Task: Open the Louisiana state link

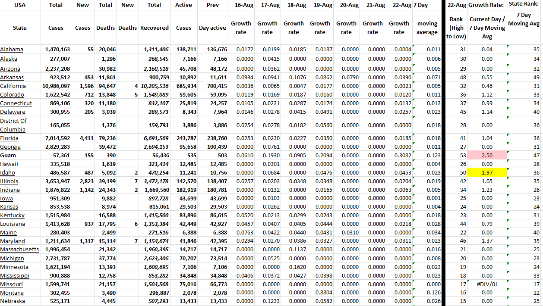Action: [x=13, y=224]
